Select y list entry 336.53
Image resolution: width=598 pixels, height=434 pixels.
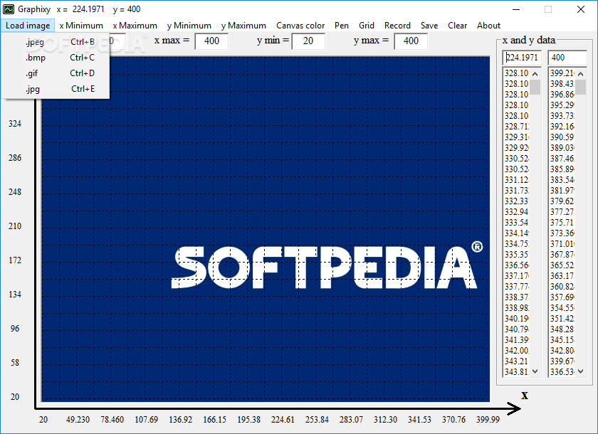562,372
